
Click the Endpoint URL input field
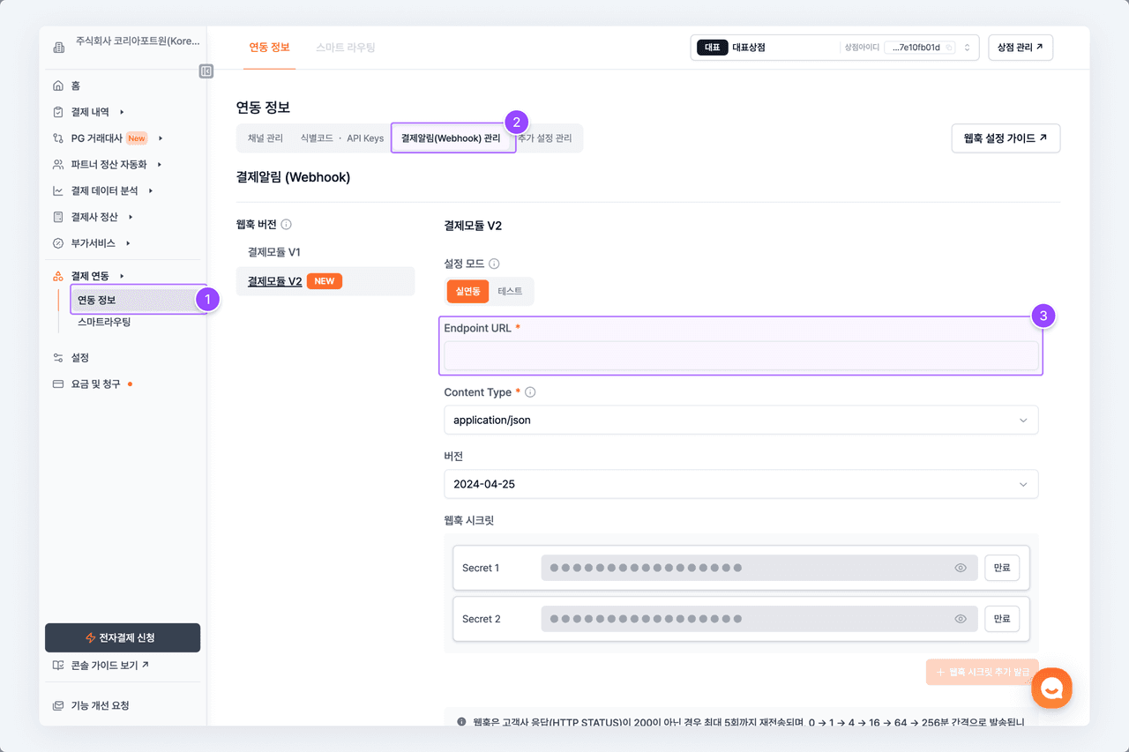coord(741,355)
